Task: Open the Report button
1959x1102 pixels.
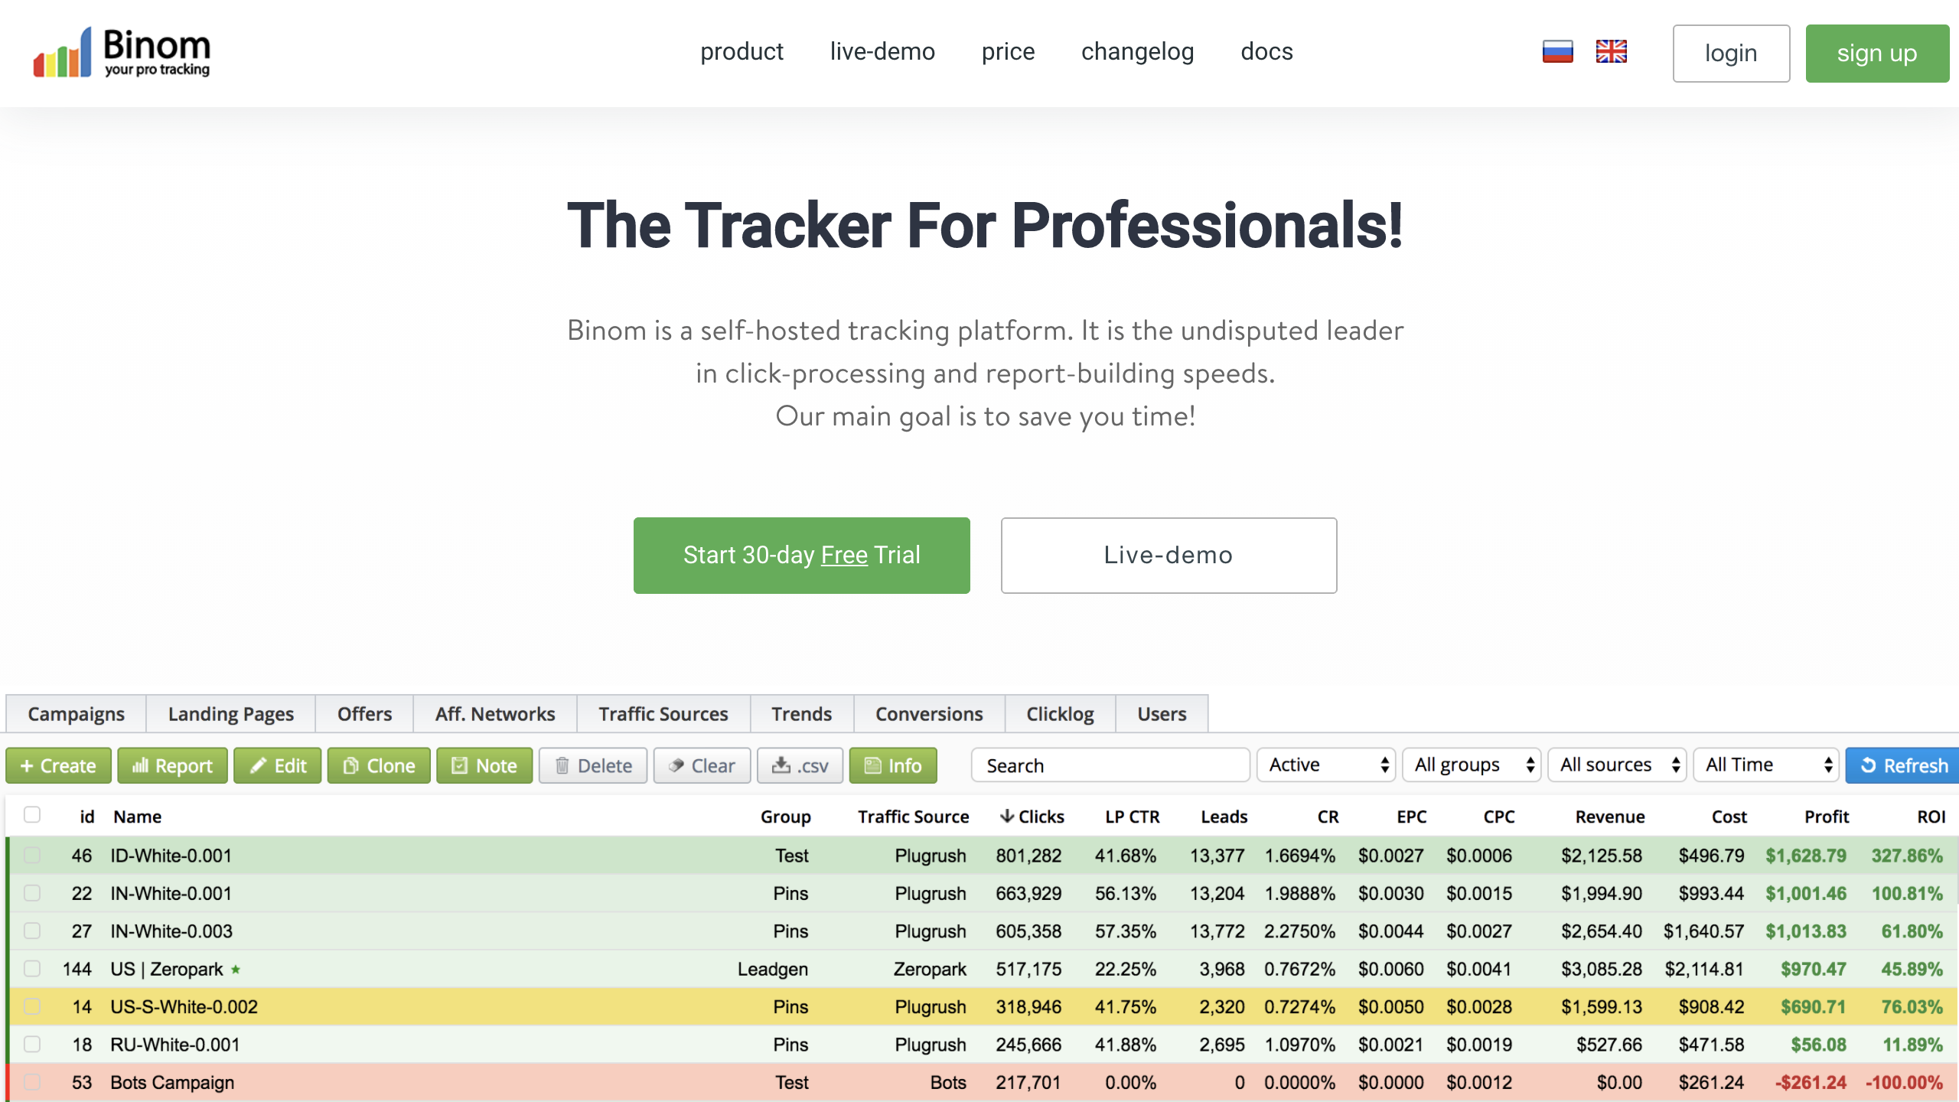Action: tap(172, 765)
